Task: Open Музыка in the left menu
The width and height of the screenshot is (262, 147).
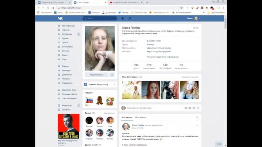Action: (65, 51)
